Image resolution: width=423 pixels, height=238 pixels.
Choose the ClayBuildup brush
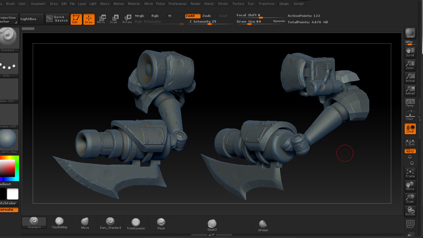point(59,223)
